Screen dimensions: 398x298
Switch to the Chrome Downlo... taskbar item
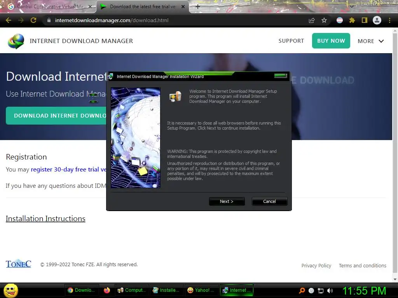coord(81,290)
